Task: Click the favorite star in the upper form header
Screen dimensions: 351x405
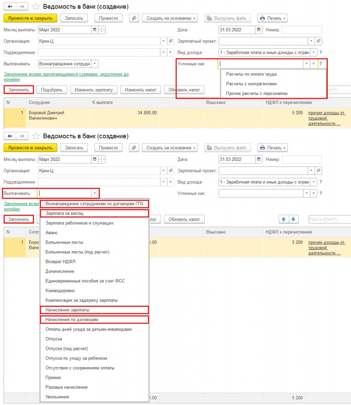Action: tap(36, 7)
